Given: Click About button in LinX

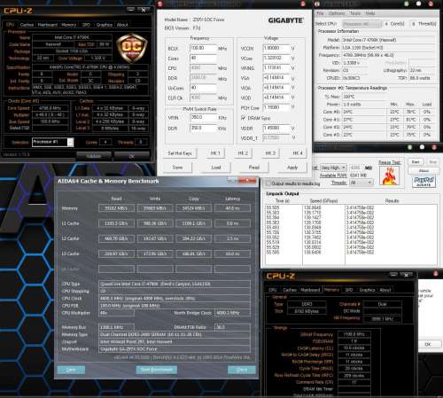Looking at the screenshot, I should [424, 171].
